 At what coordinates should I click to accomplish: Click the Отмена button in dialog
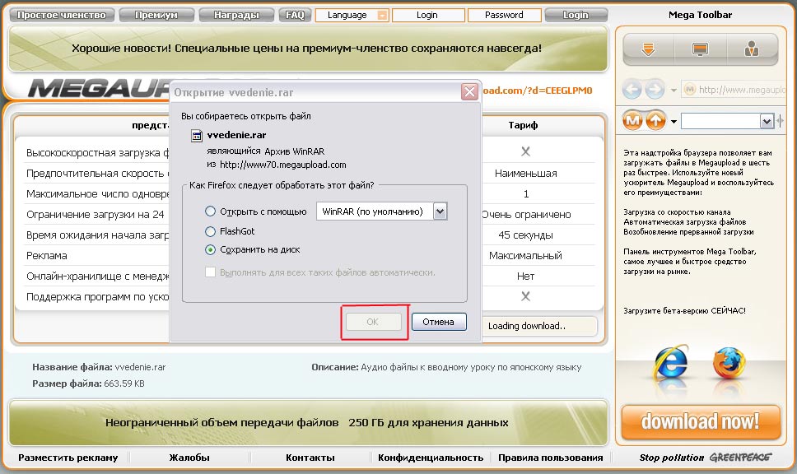point(439,322)
